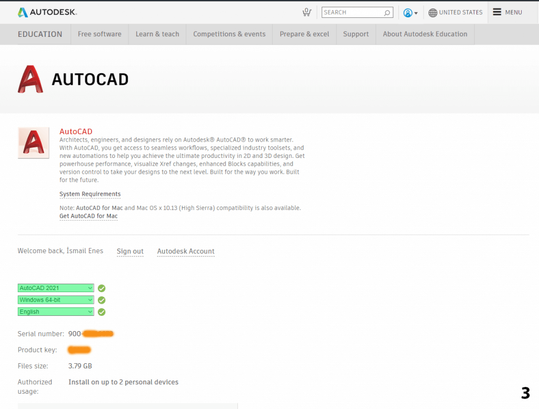This screenshot has height=409, width=539.
Task: Open the shopping cart
Action: click(307, 12)
